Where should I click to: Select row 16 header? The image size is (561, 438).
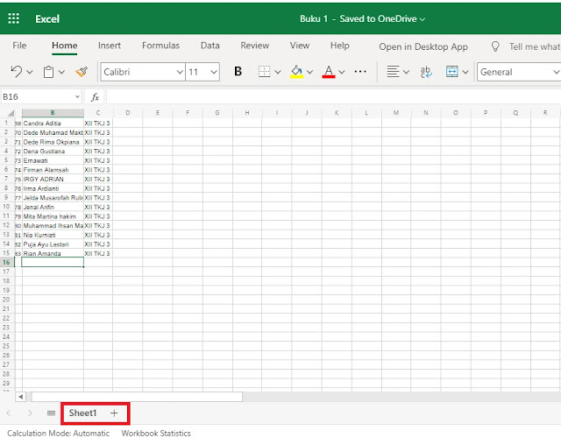click(6, 263)
